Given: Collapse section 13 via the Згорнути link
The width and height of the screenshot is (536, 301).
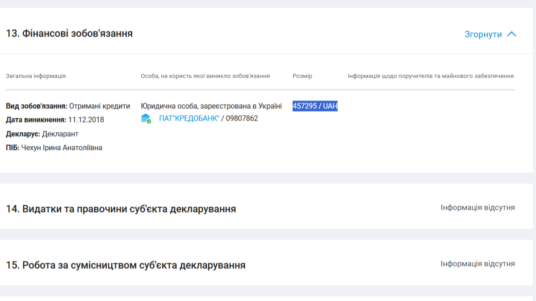Looking at the screenshot, I should [x=483, y=34].
